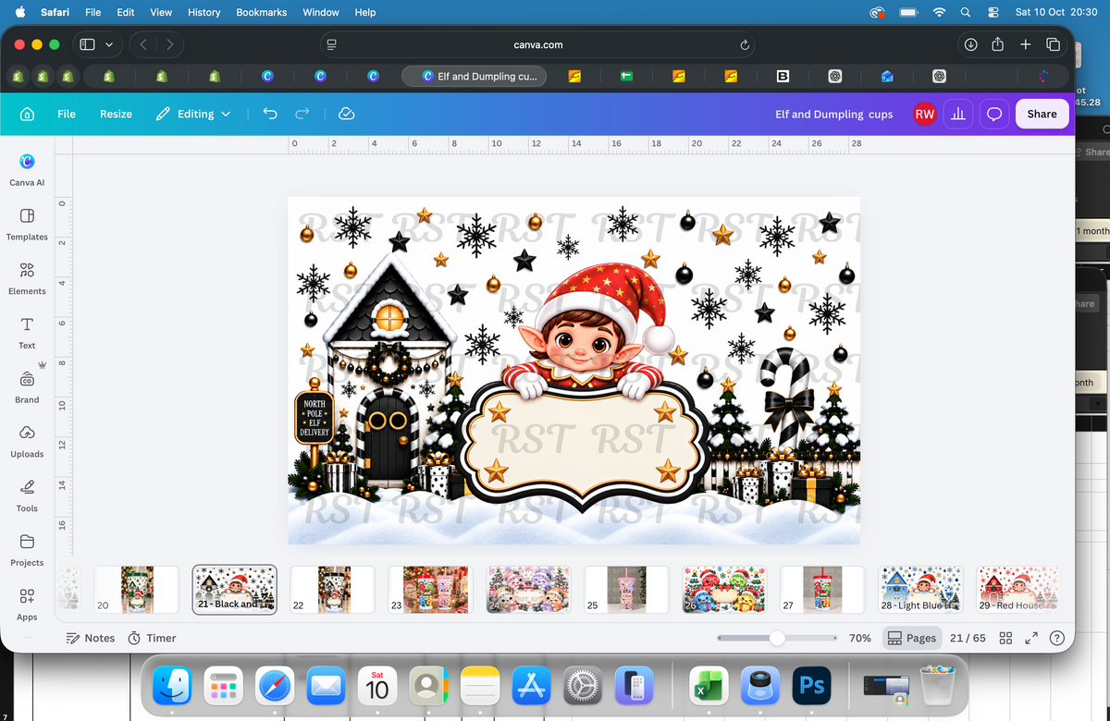This screenshot has width=1110, height=721.
Task: Open the Templates panel
Action: [x=27, y=224]
